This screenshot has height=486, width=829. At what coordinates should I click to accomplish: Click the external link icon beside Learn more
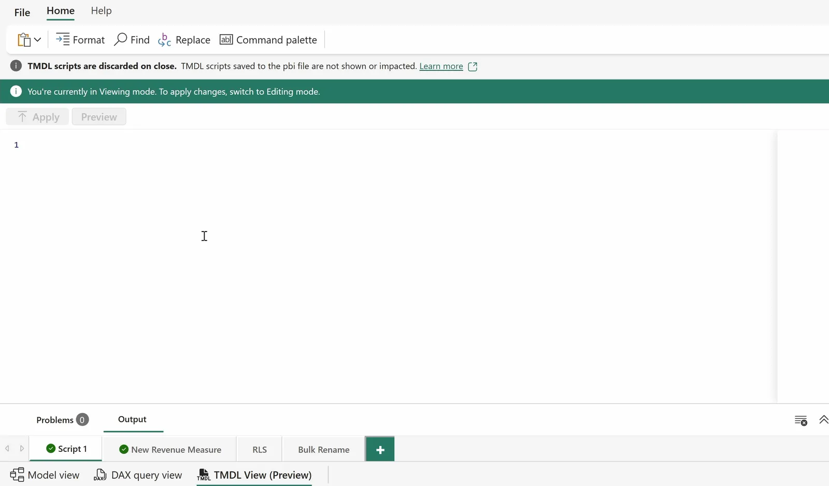tap(473, 66)
